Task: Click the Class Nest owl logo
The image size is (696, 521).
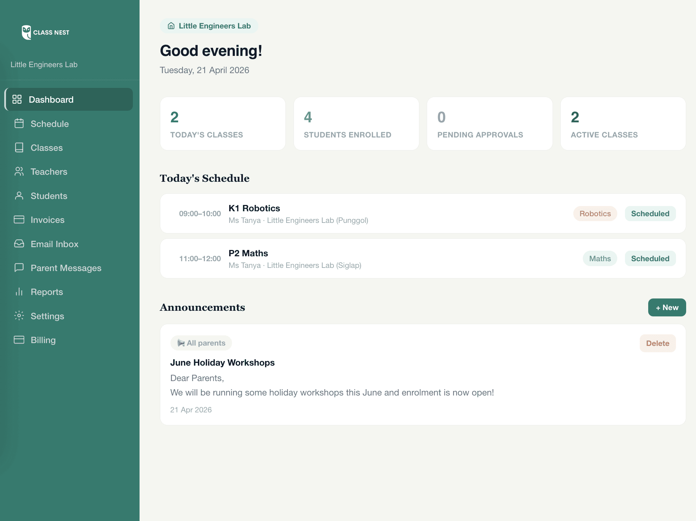Action: (26, 32)
